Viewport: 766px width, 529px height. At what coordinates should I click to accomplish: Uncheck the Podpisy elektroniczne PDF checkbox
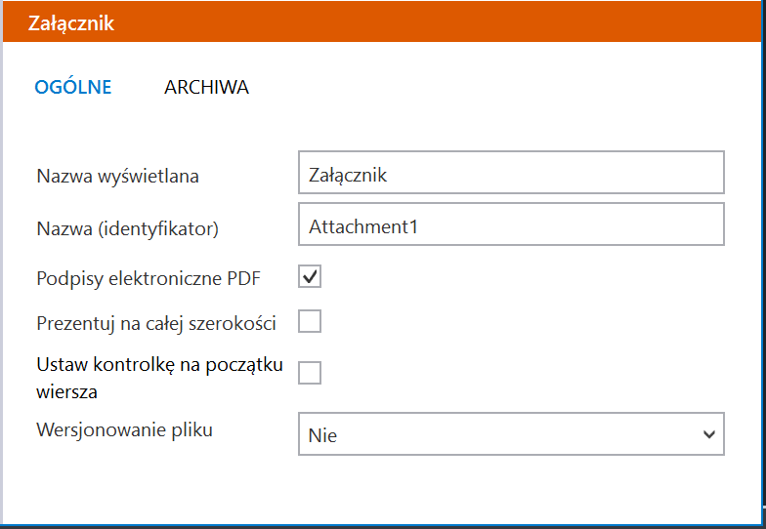click(x=310, y=277)
